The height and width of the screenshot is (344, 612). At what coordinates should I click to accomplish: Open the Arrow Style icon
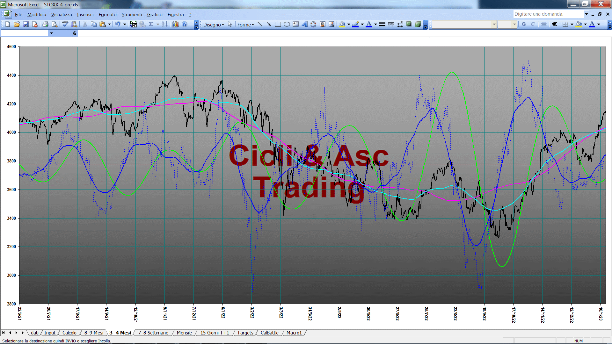coord(400,24)
